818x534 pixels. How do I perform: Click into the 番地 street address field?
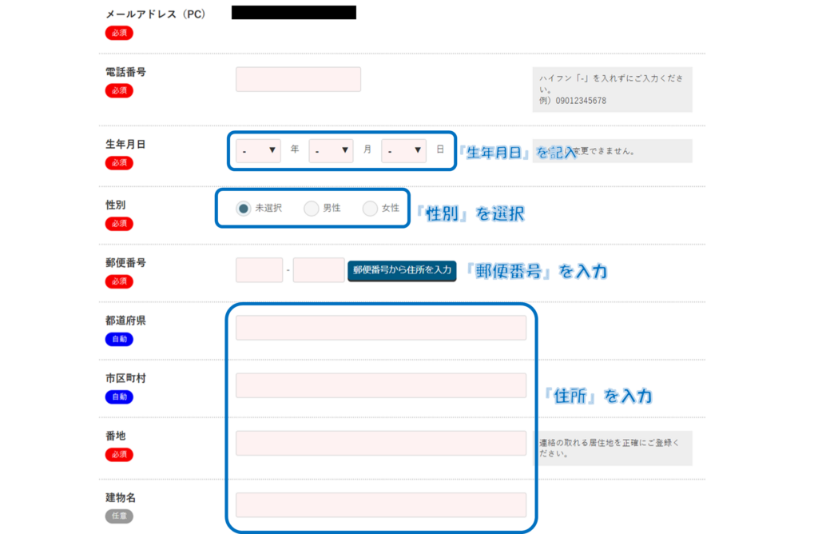point(380,443)
